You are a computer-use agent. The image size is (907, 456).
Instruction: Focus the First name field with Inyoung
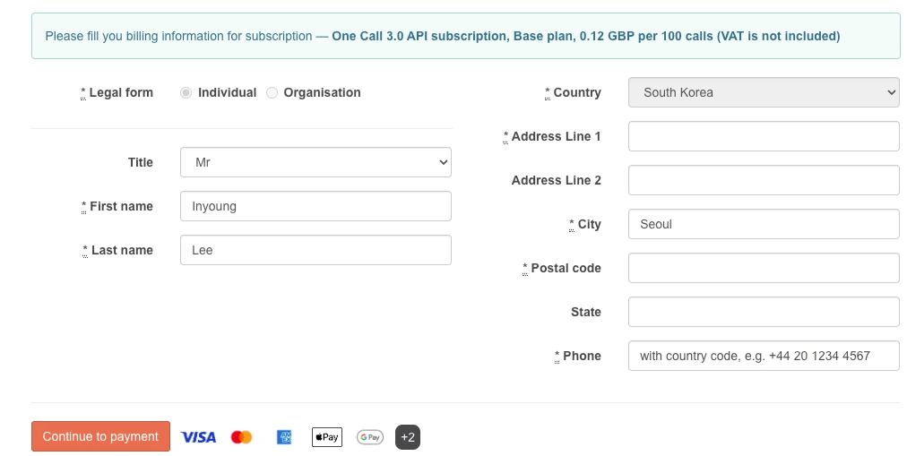pyautogui.click(x=315, y=206)
